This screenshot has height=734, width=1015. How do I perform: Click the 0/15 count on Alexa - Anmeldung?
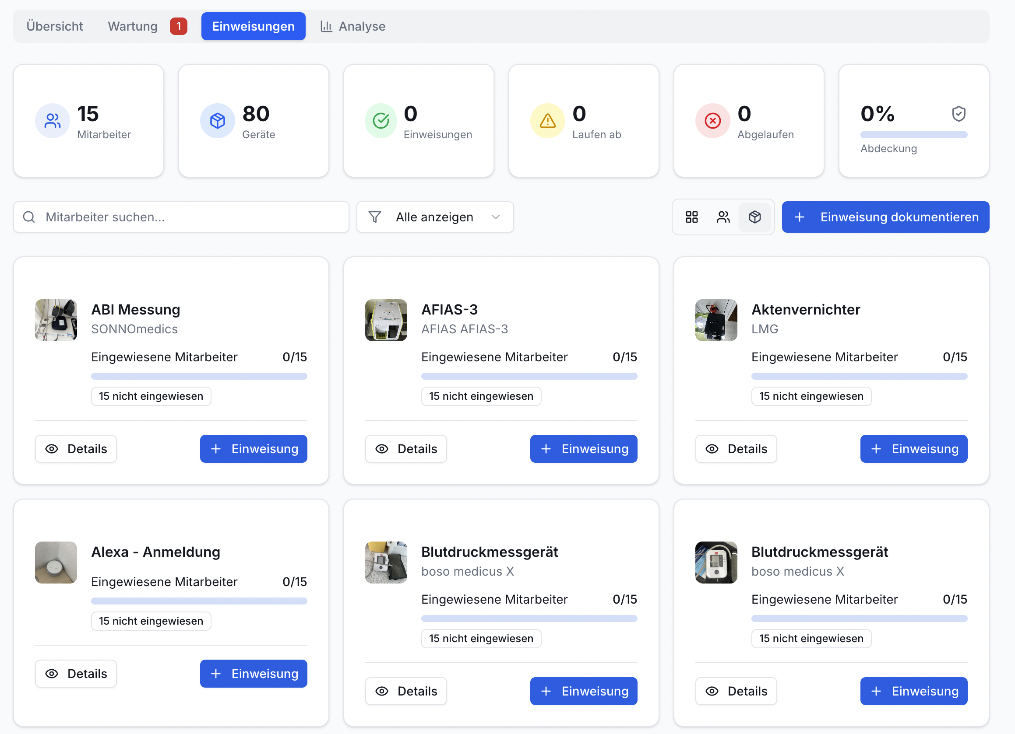[295, 582]
